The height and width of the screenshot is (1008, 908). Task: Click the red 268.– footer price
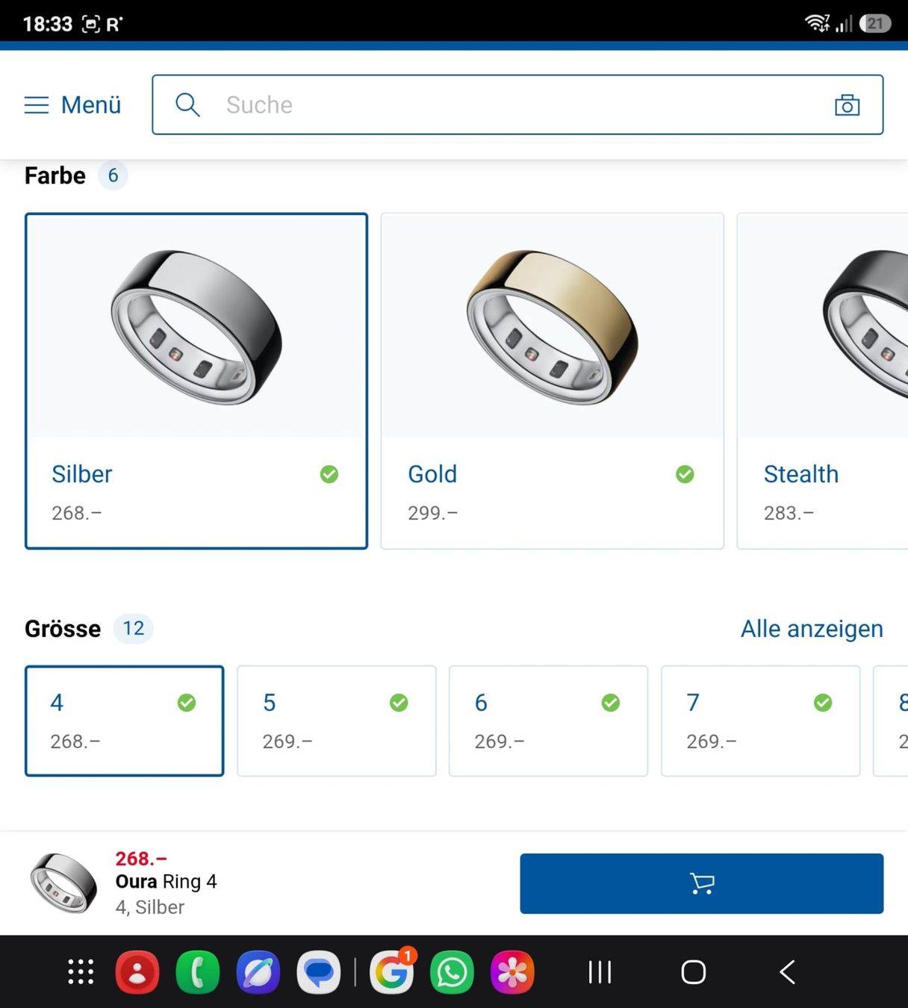[x=141, y=859]
